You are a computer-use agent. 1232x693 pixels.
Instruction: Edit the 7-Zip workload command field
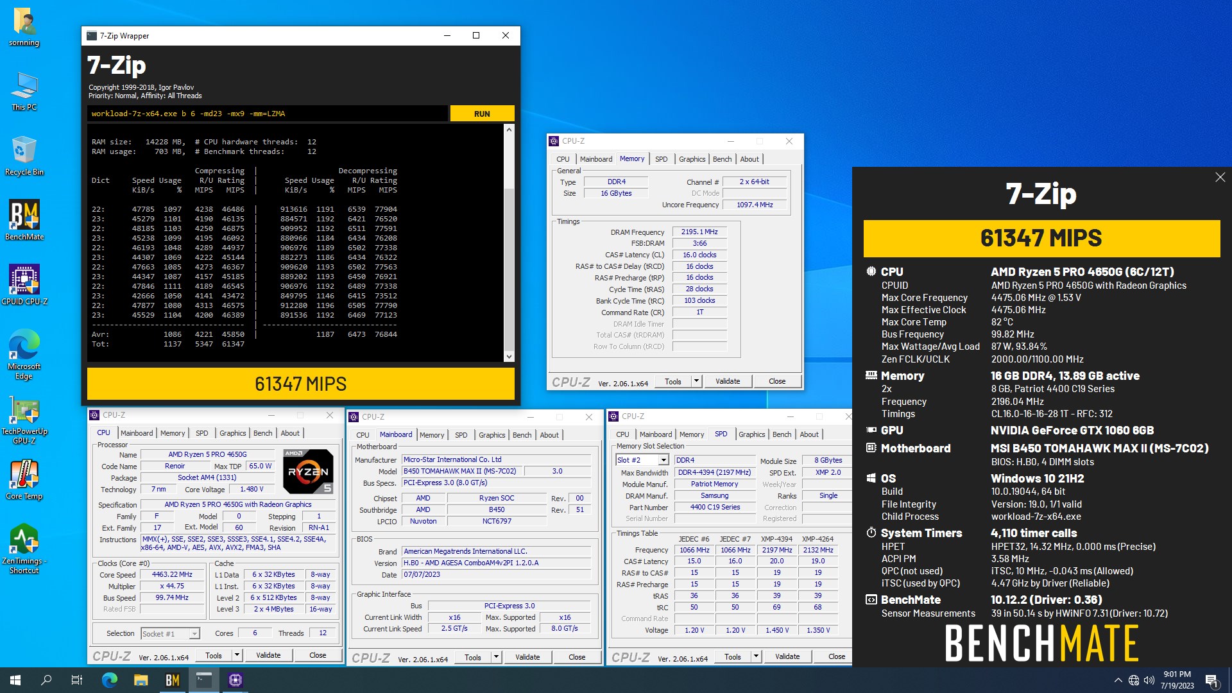coord(268,114)
